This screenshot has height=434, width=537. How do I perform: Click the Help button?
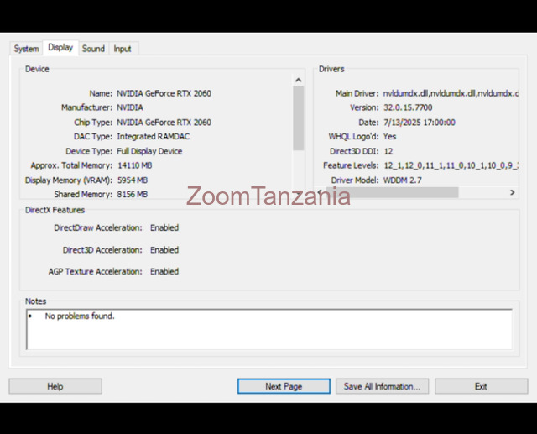(x=55, y=386)
